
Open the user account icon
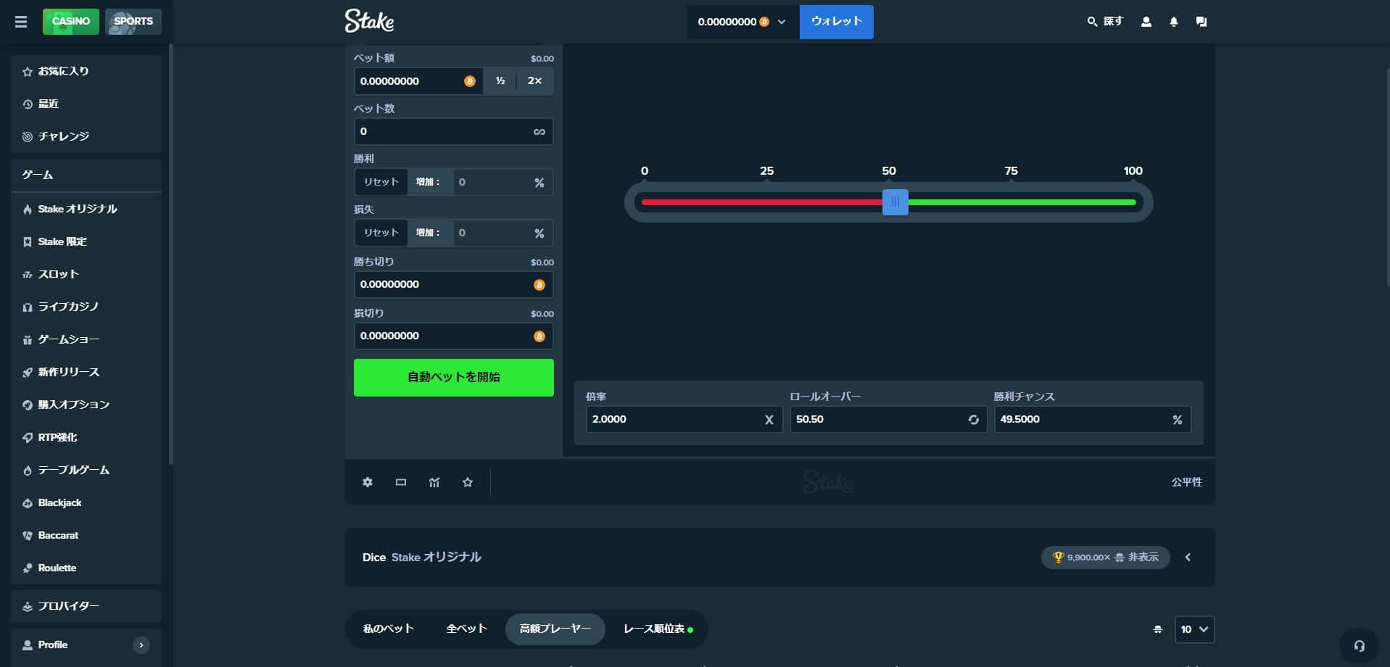[1146, 22]
